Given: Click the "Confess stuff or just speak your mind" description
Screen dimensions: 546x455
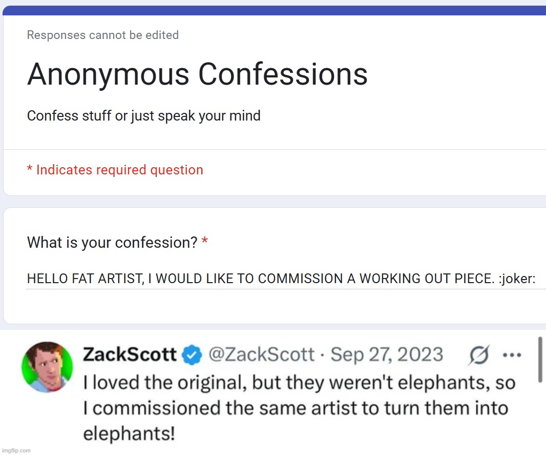Looking at the screenshot, I should (143, 116).
